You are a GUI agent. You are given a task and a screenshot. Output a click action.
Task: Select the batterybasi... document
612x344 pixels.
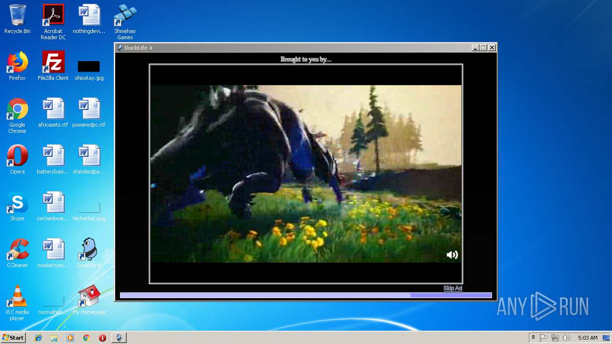(53, 160)
